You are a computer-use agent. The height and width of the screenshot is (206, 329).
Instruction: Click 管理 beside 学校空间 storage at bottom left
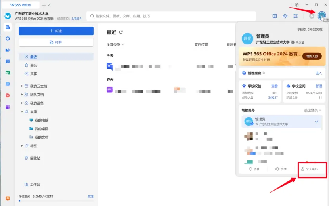click(x=90, y=196)
